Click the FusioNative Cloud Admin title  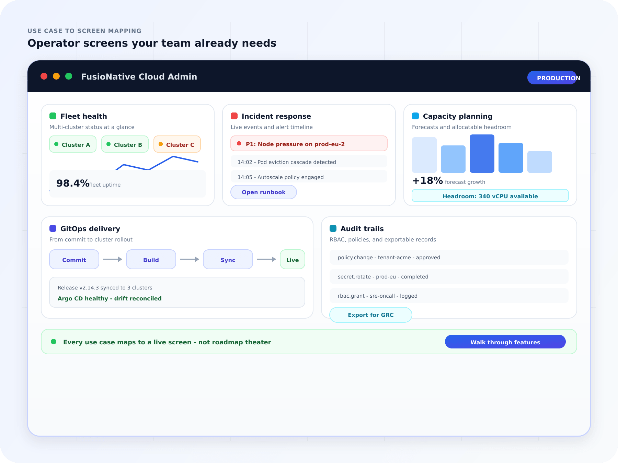pyautogui.click(x=139, y=76)
